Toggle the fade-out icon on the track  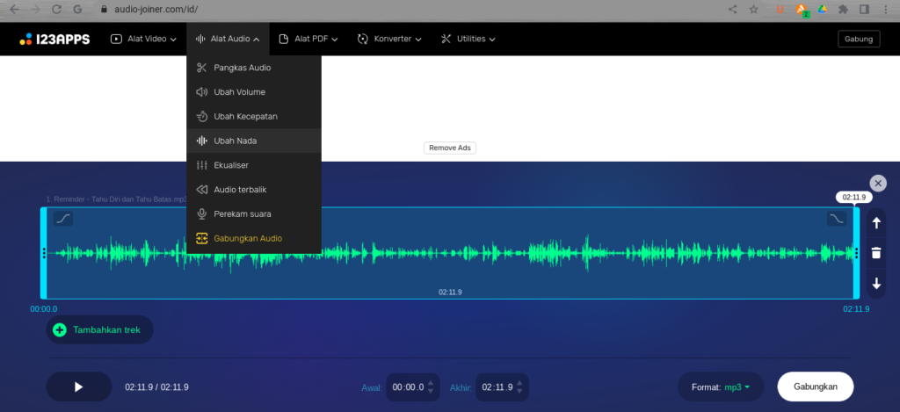[x=837, y=218]
